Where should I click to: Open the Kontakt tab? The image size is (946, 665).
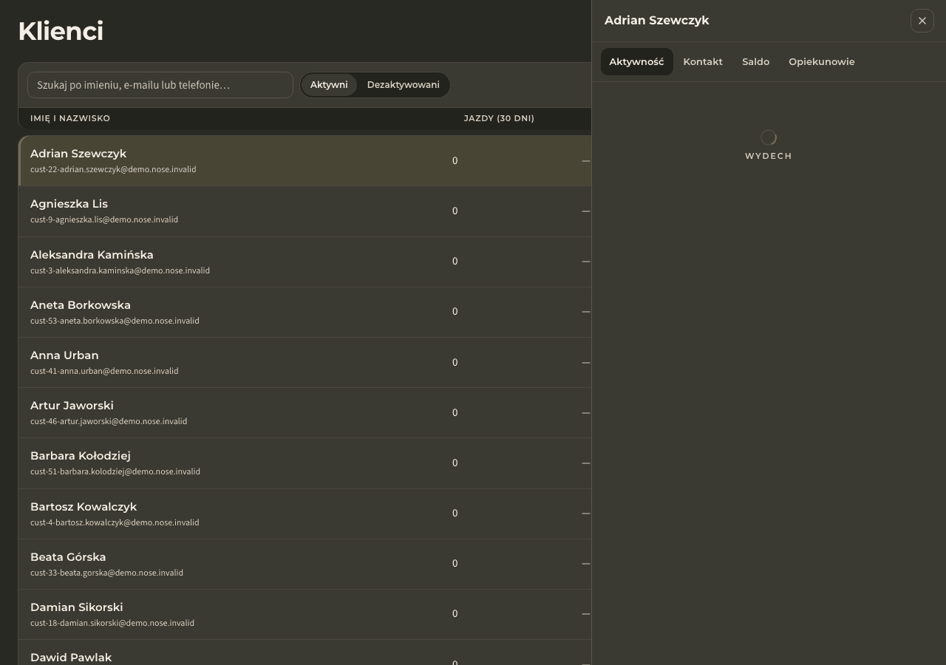[703, 62]
